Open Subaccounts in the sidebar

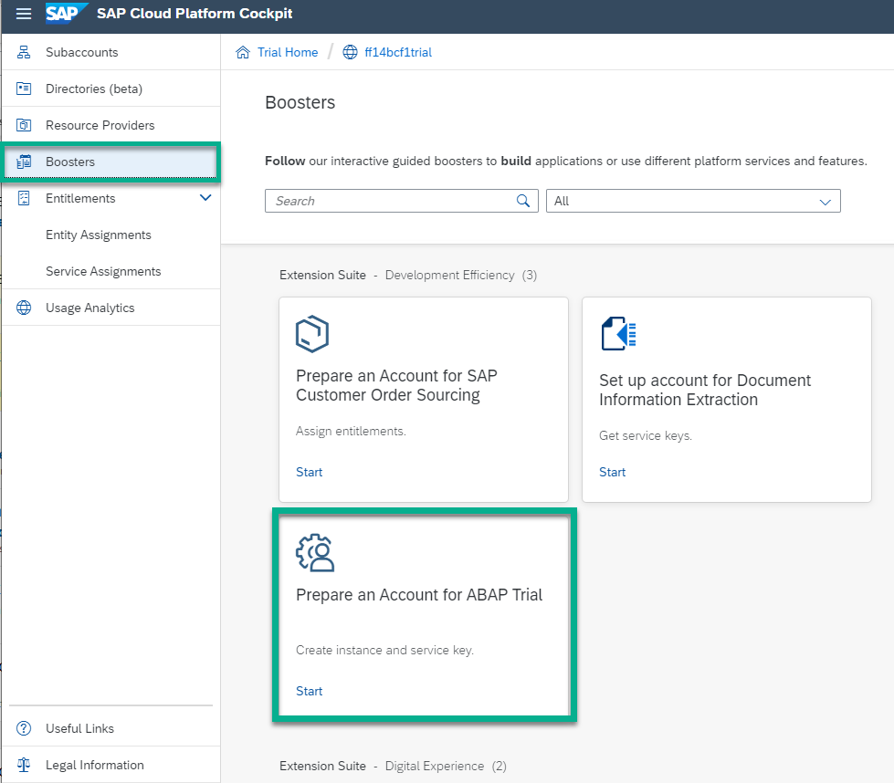click(x=110, y=52)
